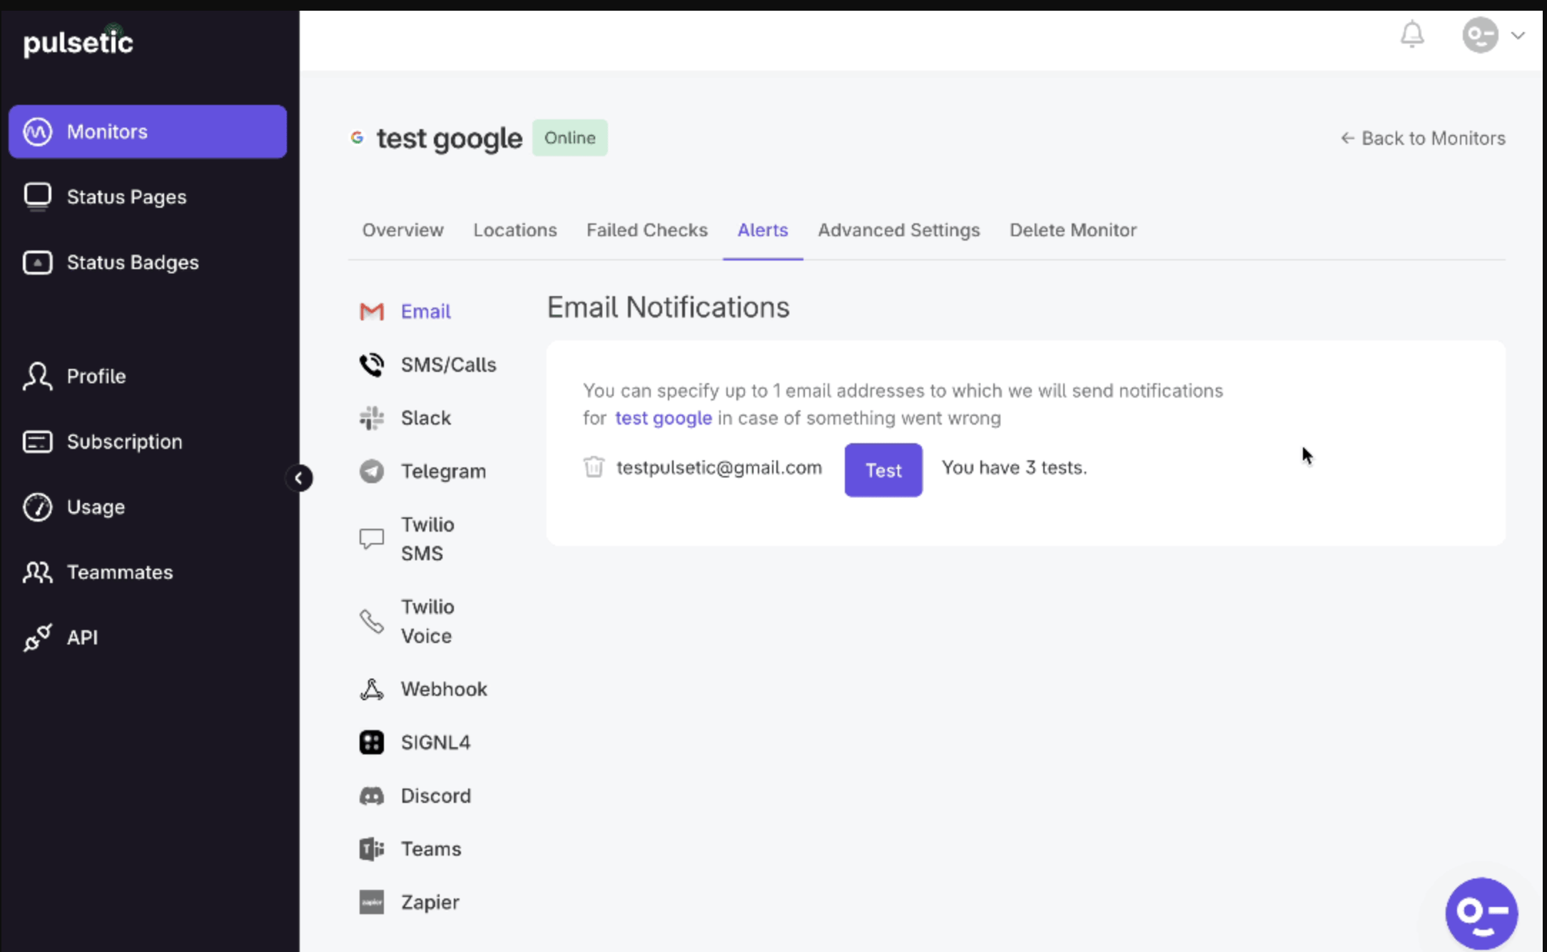Click the Zapier logo icon

pyautogui.click(x=371, y=902)
